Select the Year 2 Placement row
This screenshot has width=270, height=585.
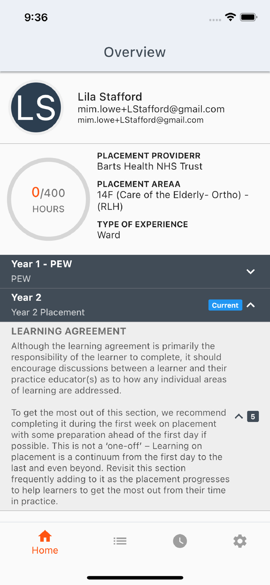135,305
